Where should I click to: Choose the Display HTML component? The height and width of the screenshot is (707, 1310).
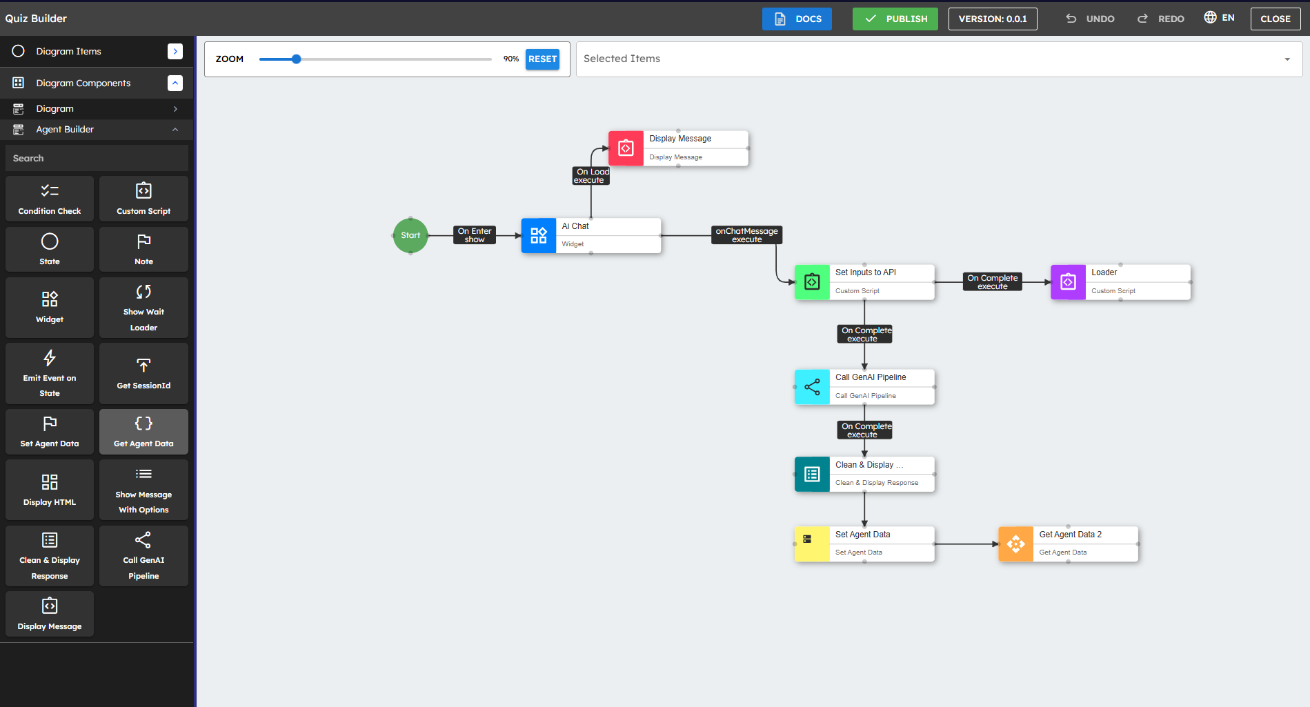tap(50, 490)
